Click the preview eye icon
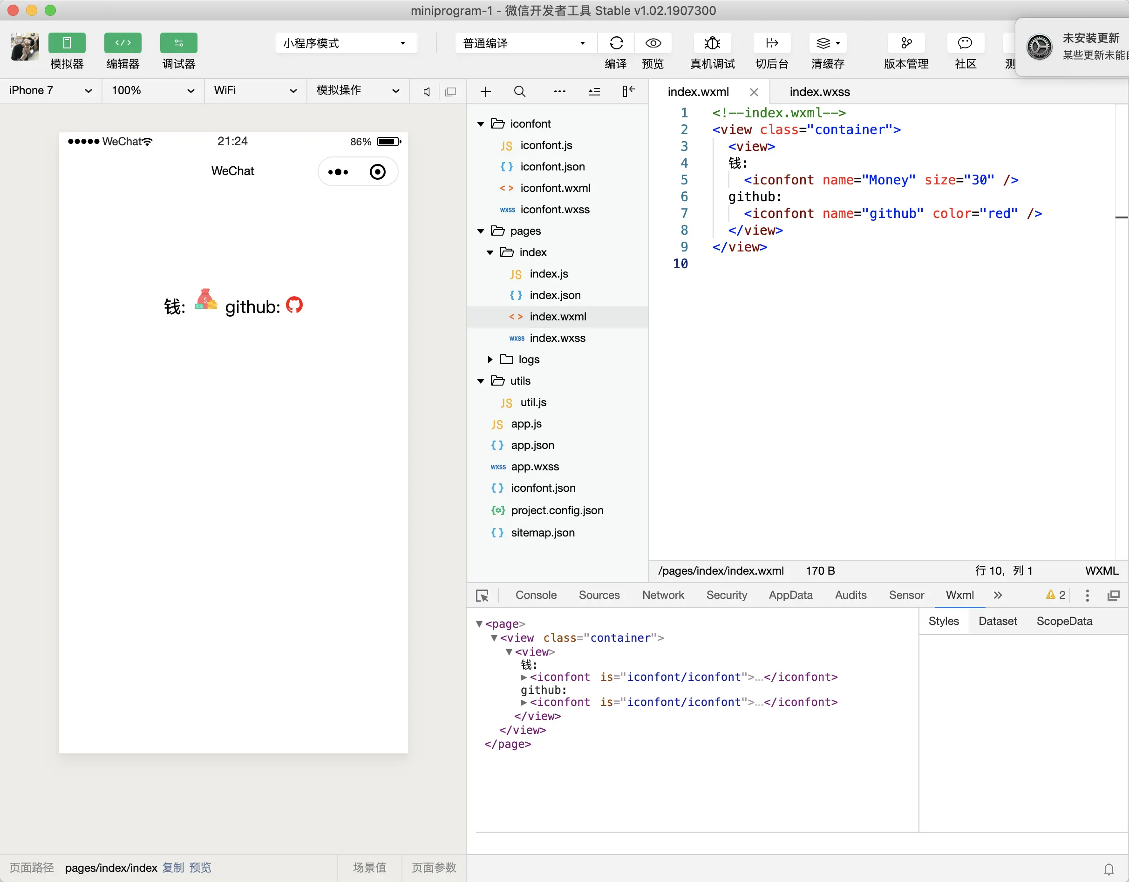Screen dimensions: 1129x882 pos(653,43)
